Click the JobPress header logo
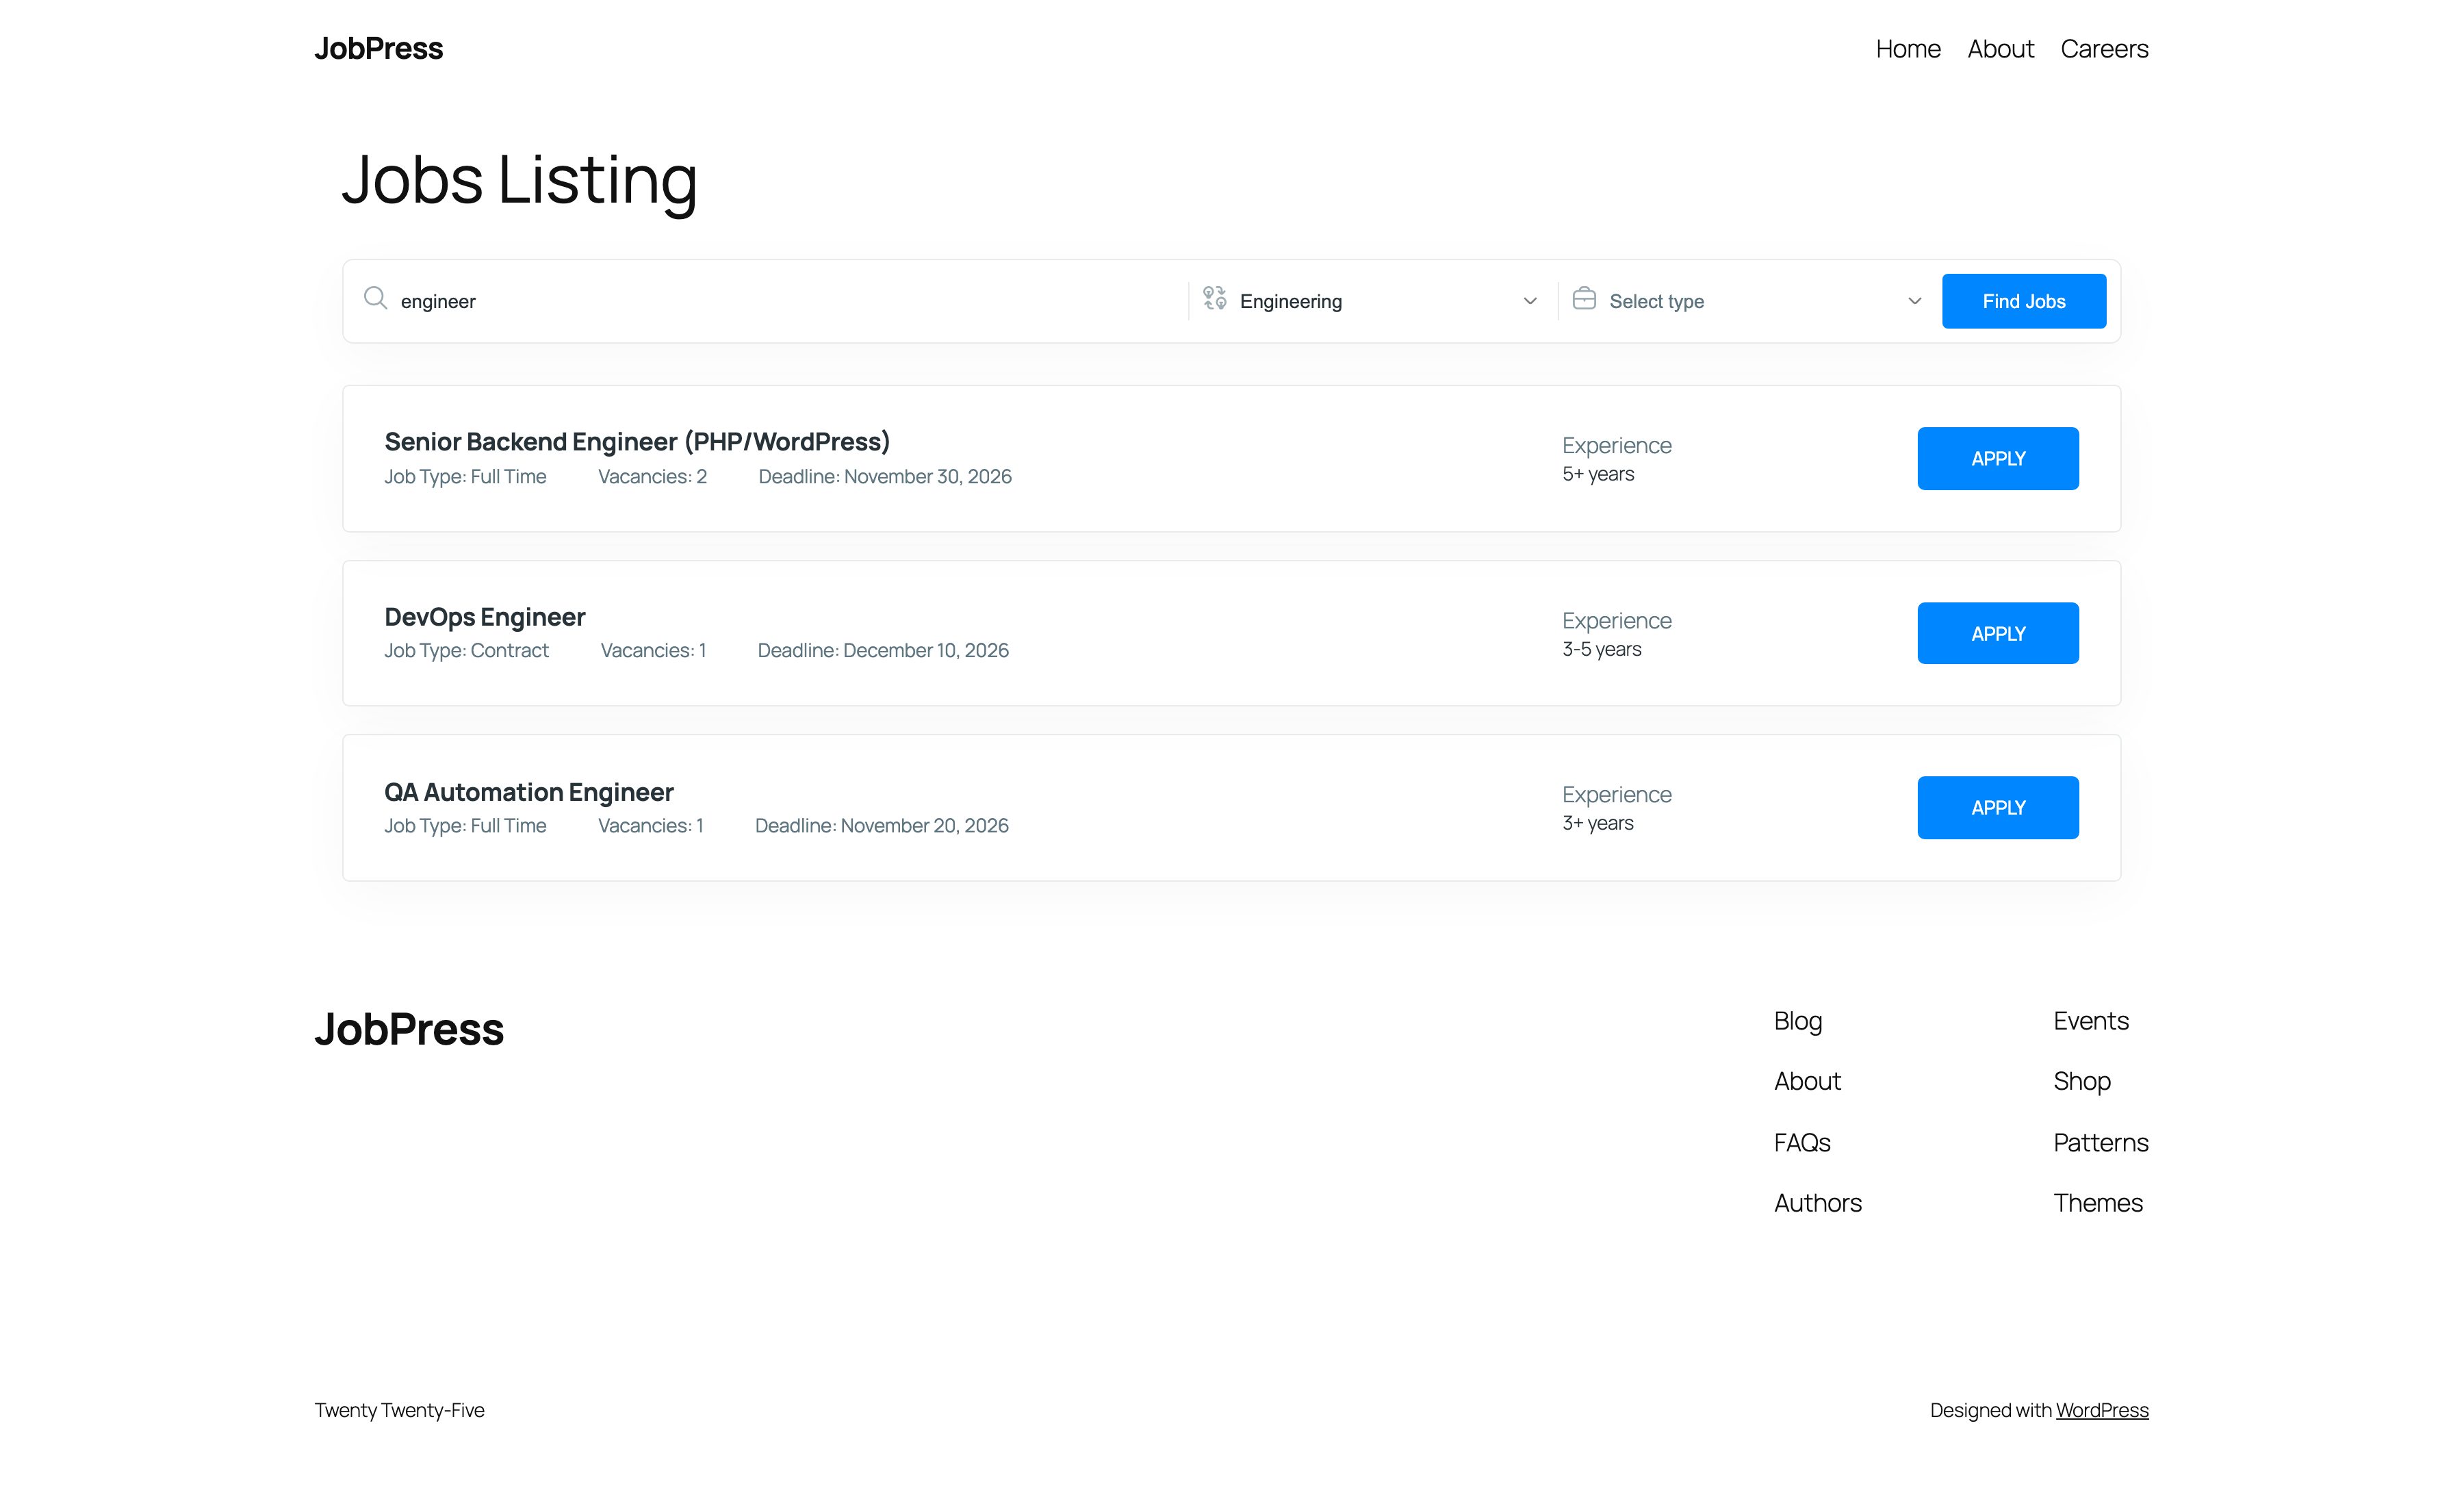Screen dimensions: 2464x1506 coord(379,48)
